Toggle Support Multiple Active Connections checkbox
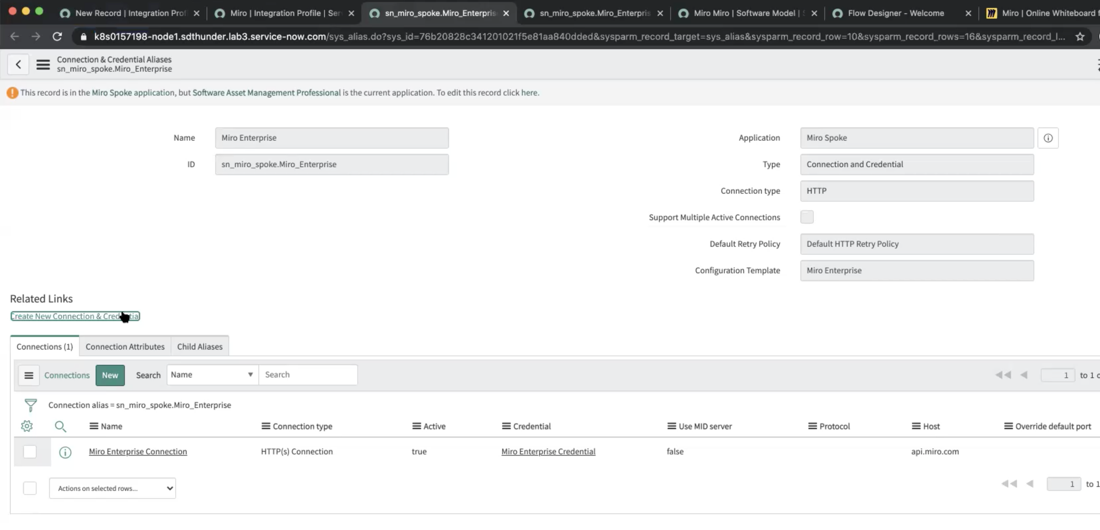Viewport: 1100px width, 530px height. tap(807, 217)
